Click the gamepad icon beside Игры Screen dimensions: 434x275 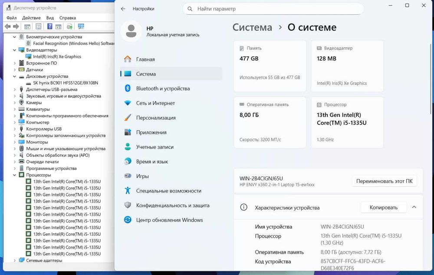point(127,176)
